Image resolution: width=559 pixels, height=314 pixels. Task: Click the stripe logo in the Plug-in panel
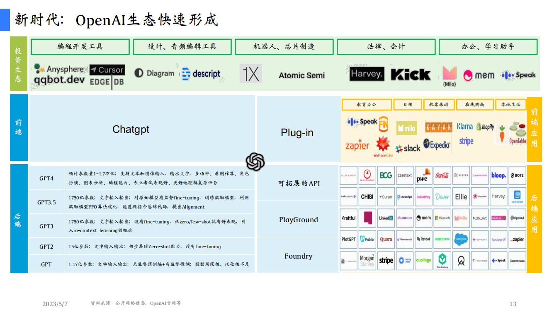pyautogui.click(x=466, y=141)
